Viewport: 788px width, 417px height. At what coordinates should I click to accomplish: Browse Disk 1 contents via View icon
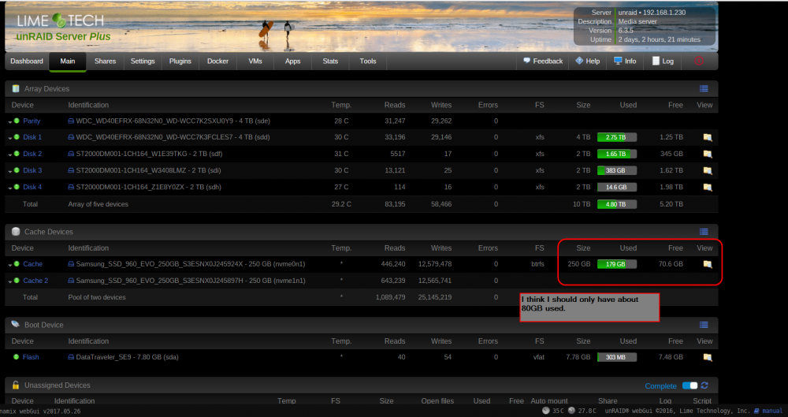tap(707, 137)
